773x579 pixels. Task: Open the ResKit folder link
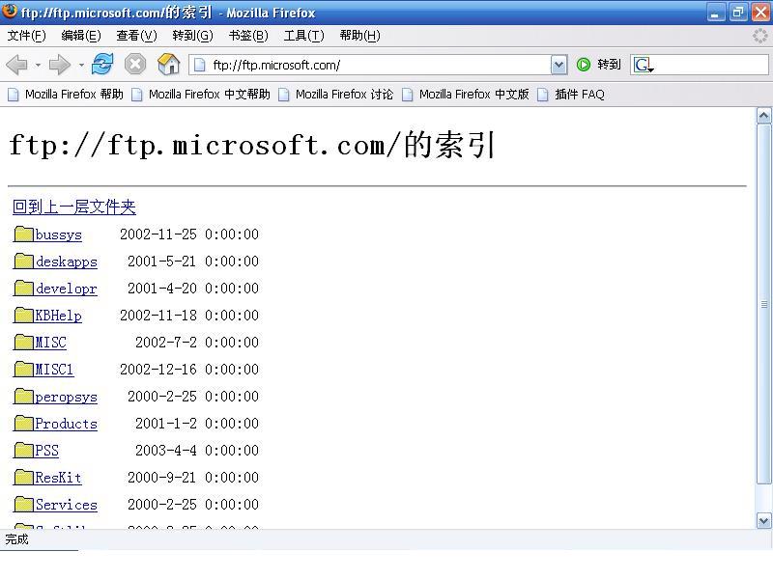[58, 478]
